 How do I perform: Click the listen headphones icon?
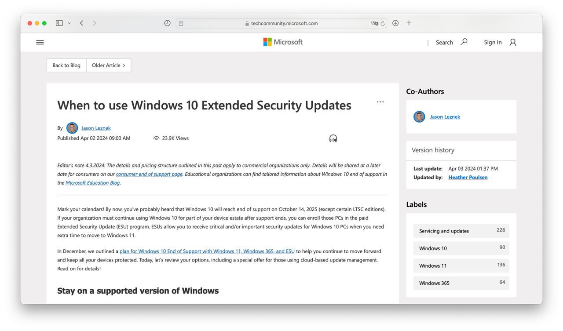(x=333, y=138)
